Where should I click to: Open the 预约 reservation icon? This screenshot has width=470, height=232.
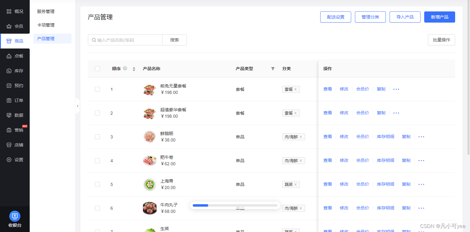(x=9, y=86)
